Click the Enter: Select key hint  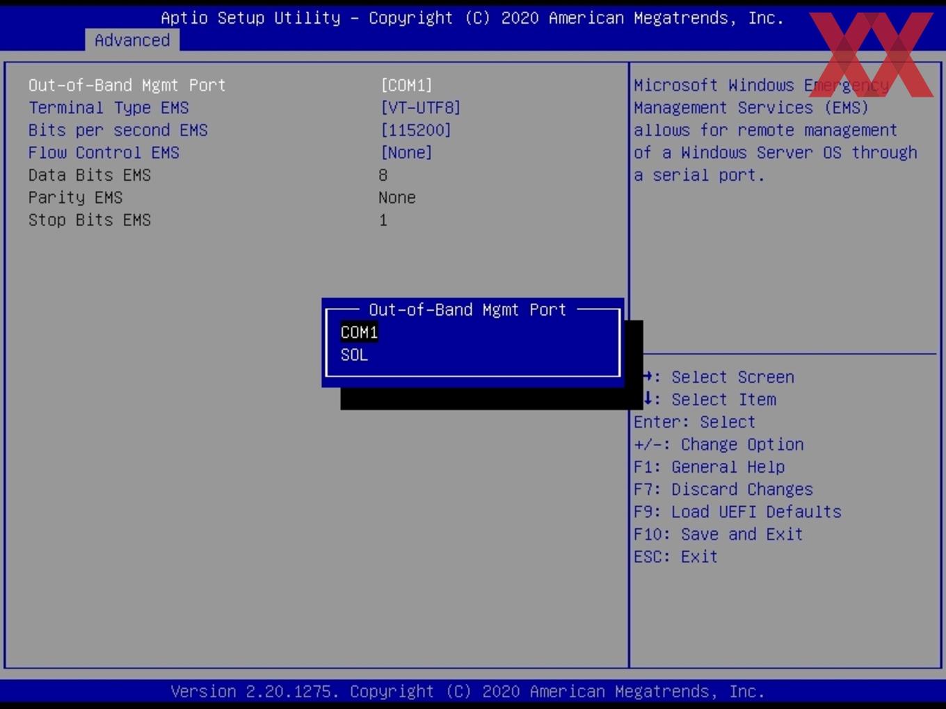(x=694, y=422)
